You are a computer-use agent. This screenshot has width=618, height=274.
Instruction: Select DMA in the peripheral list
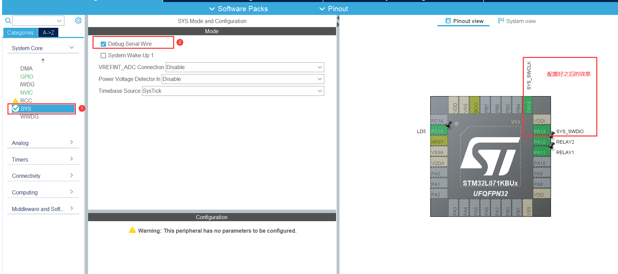pyautogui.click(x=26, y=68)
